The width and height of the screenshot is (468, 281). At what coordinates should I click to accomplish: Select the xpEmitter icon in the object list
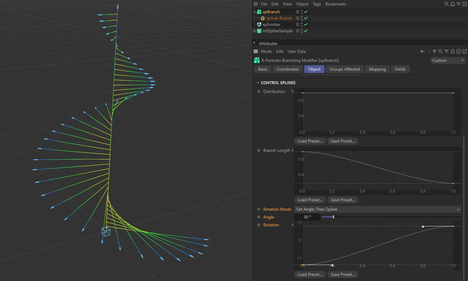pyautogui.click(x=259, y=24)
